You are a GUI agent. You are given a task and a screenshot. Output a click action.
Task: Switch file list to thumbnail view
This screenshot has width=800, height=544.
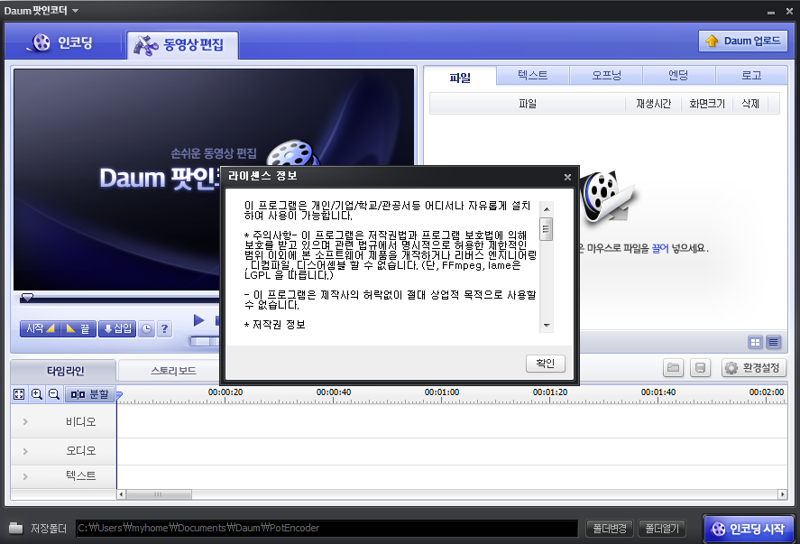(x=755, y=343)
